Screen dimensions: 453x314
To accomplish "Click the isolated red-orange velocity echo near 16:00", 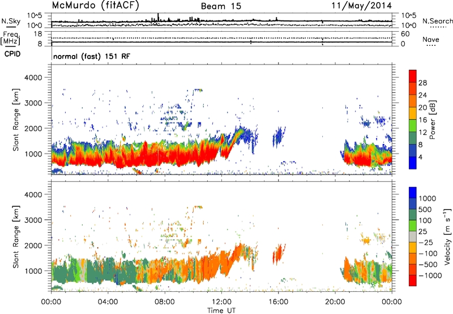I will tap(279, 254).
